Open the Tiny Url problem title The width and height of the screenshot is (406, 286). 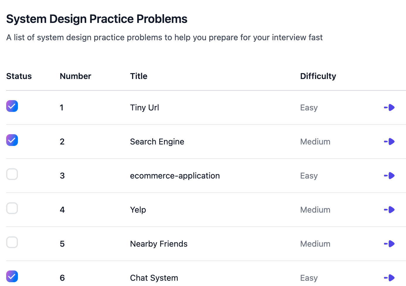tap(144, 107)
